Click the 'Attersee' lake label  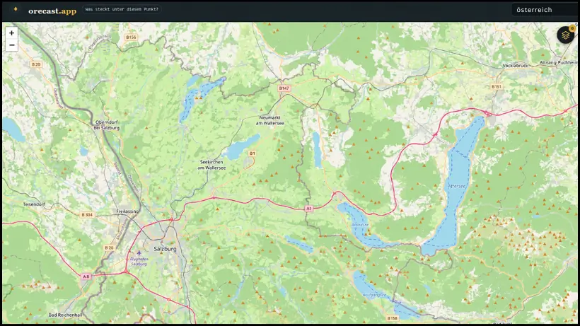(456, 186)
